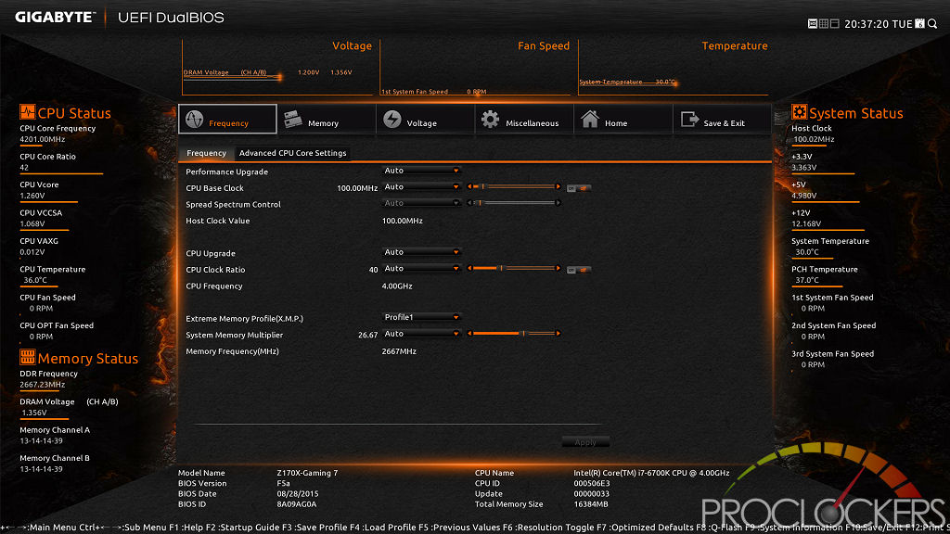950x534 pixels.
Task: Open the Miscellaneous main menu
Action: pyautogui.click(x=524, y=120)
